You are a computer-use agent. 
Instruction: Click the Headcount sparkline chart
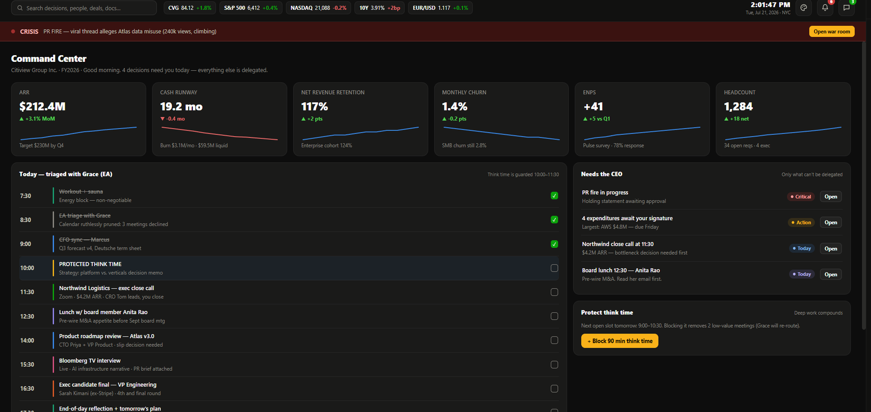point(783,133)
